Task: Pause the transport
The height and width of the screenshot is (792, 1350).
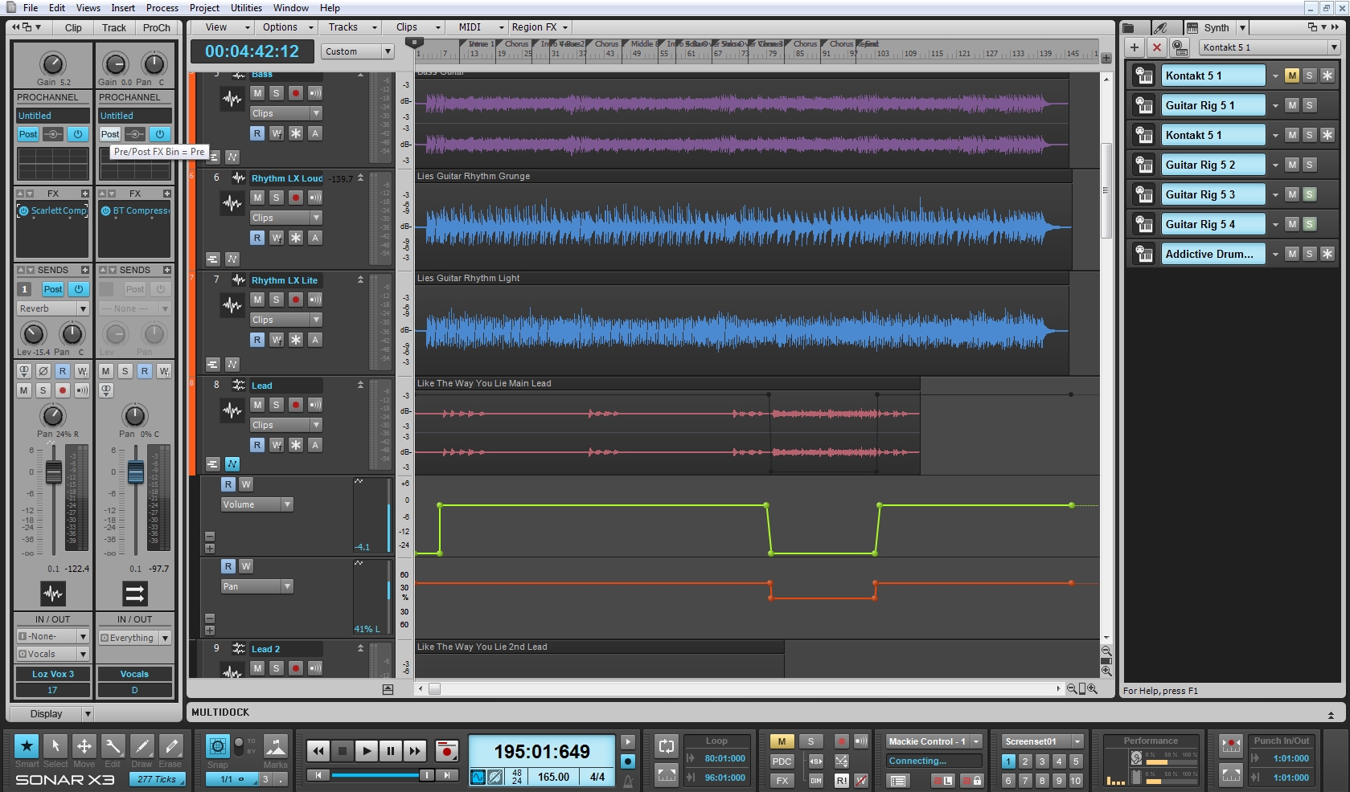Action: tap(391, 751)
